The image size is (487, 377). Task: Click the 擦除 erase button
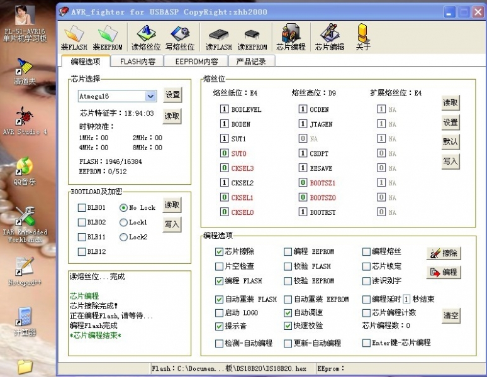click(x=444, y=253)
